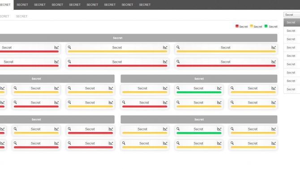Select the last Secret entry in the sidebar list

pyautogui.click(x=292, y=89)
